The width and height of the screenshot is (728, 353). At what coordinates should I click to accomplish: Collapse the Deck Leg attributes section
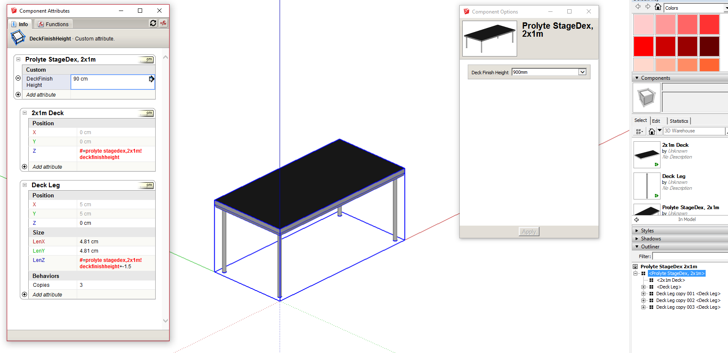click(x=24, y=185)
